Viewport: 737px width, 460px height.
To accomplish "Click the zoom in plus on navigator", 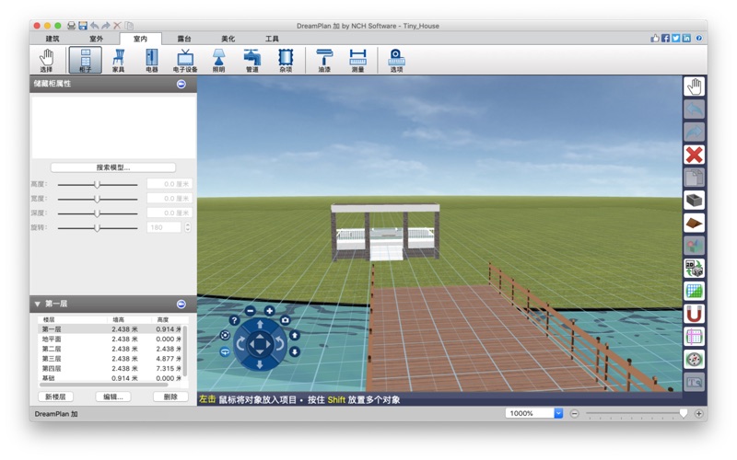I will 269,311.
